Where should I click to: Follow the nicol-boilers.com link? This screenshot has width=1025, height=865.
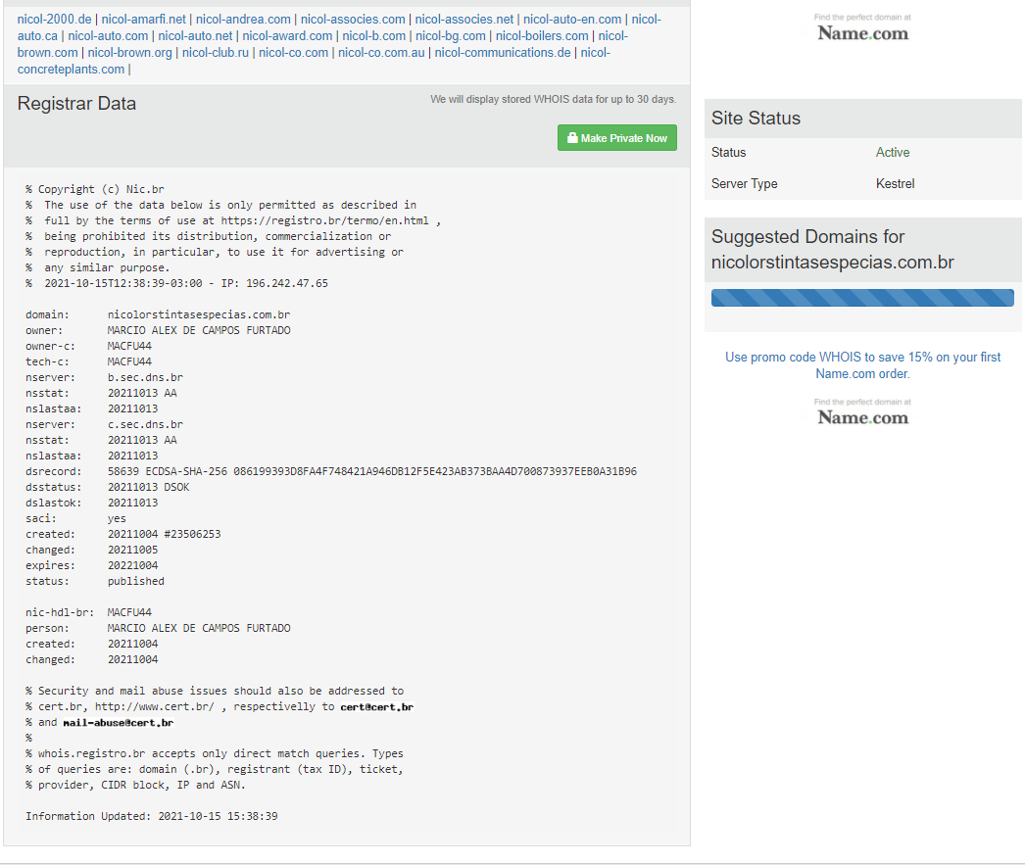pos(542,36)
